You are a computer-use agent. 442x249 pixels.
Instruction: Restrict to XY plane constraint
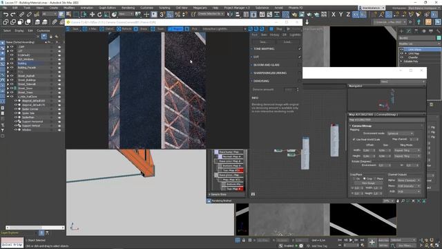[x=356, y=15]
